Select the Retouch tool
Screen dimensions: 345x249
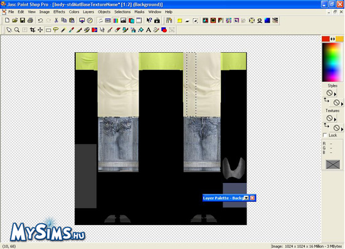coord(102,30)
